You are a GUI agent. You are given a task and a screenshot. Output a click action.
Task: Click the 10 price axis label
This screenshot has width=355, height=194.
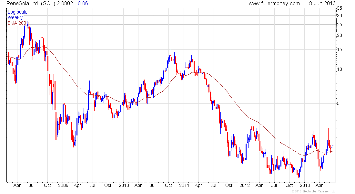pos(340,69)
